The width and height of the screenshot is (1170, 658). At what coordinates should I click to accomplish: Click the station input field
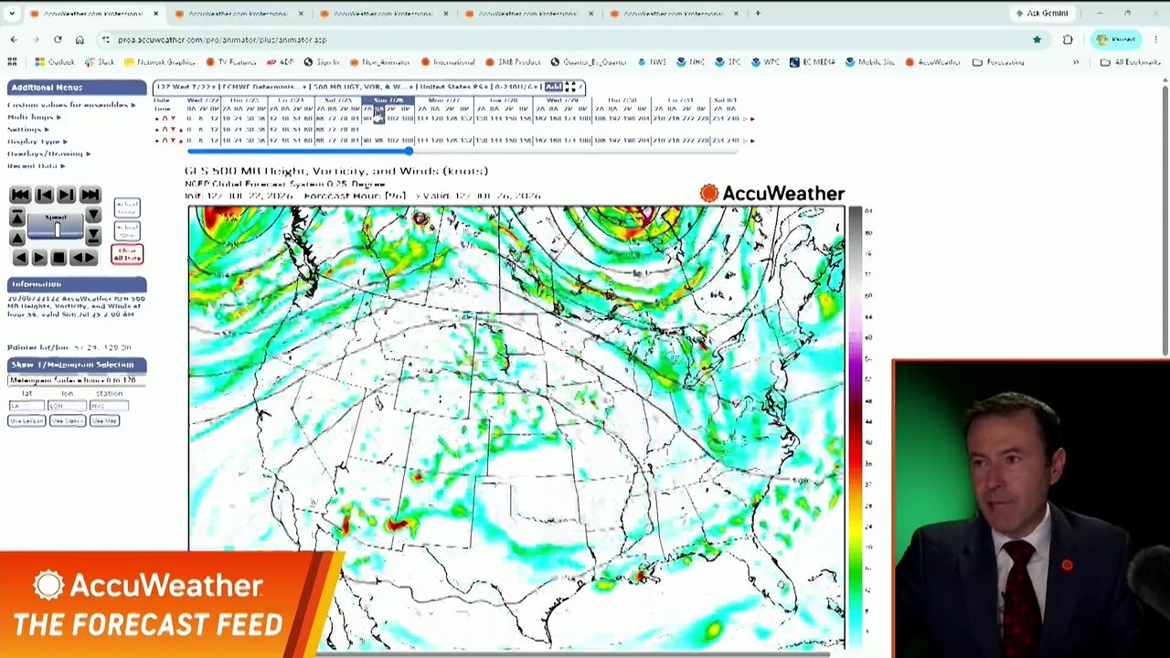pos(109,406)
